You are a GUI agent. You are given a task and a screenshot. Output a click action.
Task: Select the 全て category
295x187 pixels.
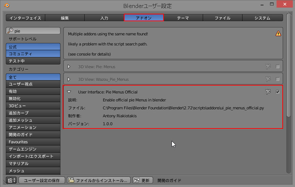point(33,77)
